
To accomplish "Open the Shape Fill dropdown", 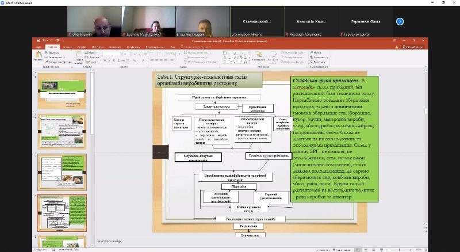I will coord(293,52).
